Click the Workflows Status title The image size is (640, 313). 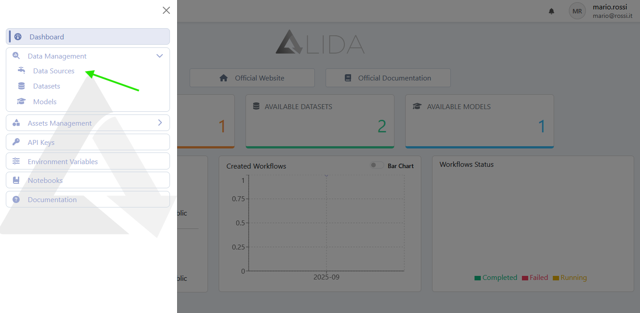pos(466,164)
